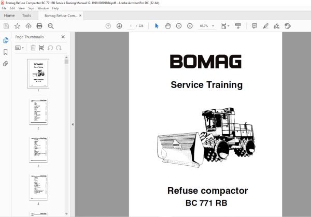Add a comment sticky note
The width and height of the screenshot is (311, 217).
[x=255, y=26]
